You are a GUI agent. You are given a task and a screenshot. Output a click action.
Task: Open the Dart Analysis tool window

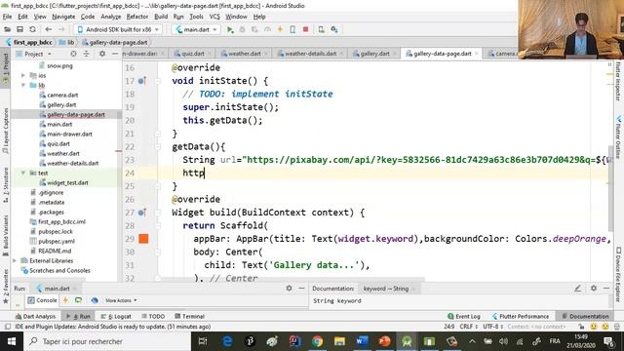pos(35,316)
